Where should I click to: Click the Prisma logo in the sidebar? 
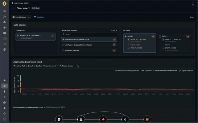point(4,4)
